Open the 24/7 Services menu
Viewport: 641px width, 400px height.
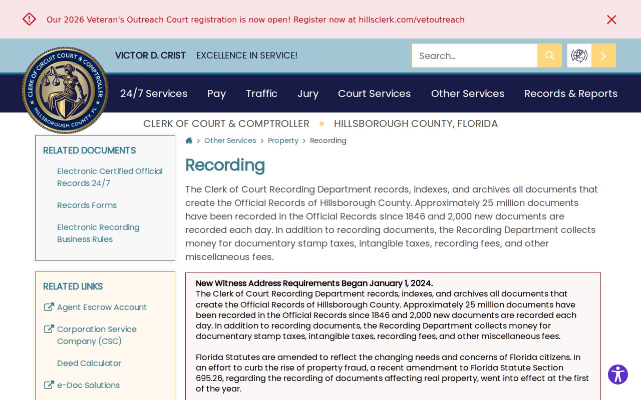pyautogui.click(x=154, y=93)
